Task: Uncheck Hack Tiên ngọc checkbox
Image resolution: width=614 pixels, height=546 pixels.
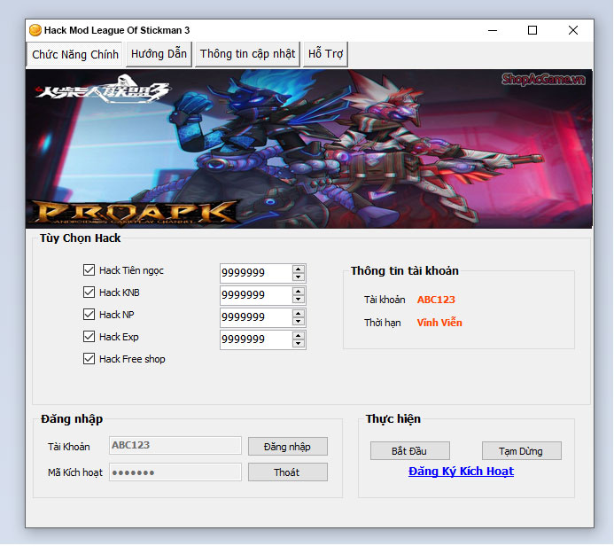Action: [89, 269]
